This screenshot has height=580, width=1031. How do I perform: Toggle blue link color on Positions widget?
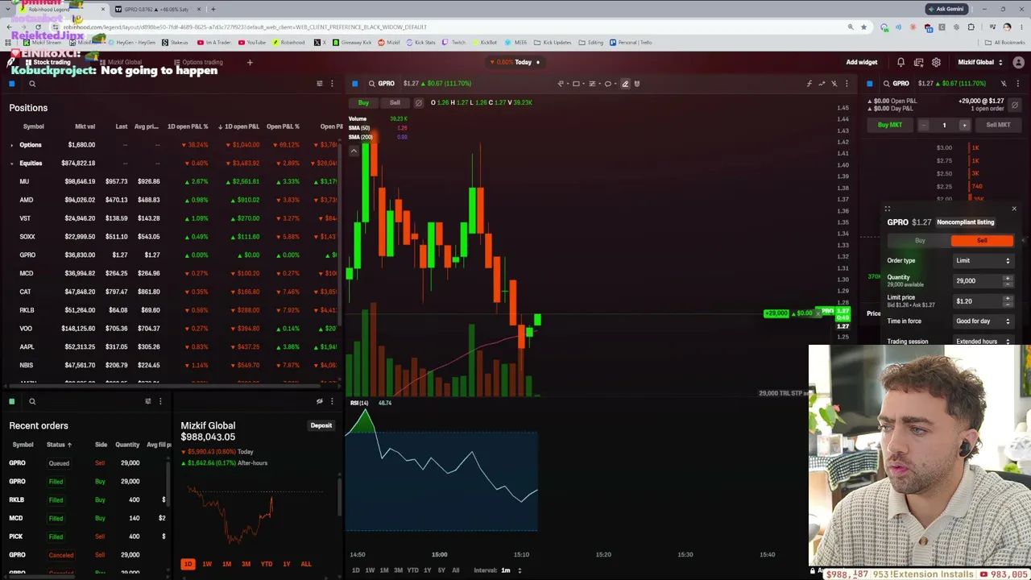pos(12,84)
